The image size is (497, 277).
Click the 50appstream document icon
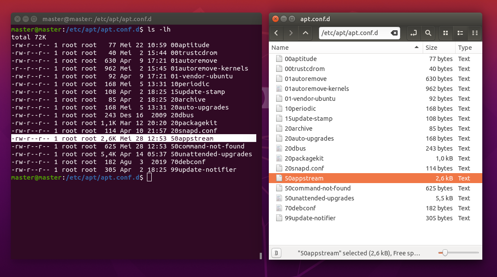click(279, 178)
